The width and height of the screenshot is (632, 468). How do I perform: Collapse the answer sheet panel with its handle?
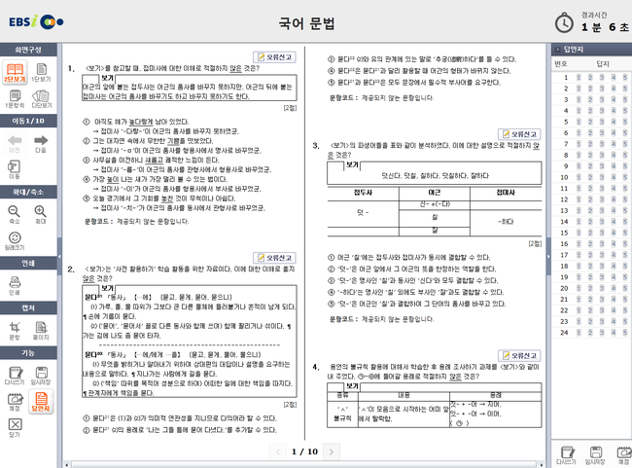pos(548,256)
